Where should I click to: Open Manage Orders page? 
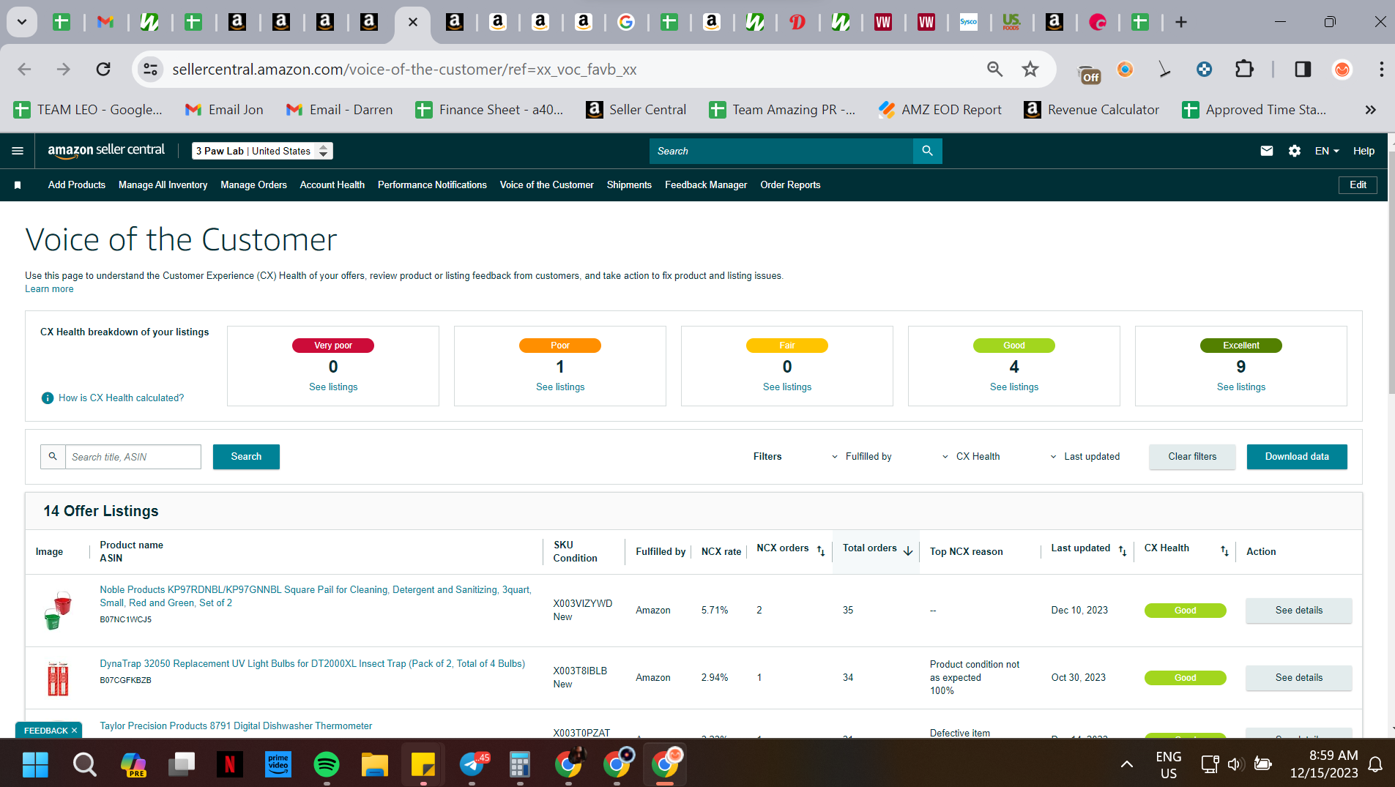point(253,185)
